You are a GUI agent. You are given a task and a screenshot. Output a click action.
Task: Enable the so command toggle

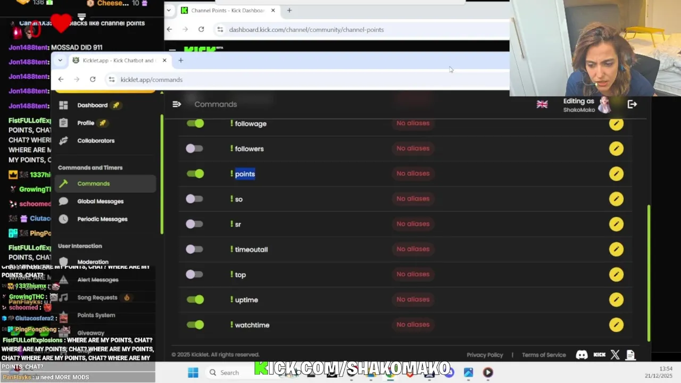[194, 199]
